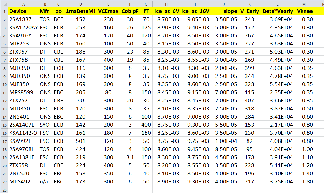
Task: Select cell containing MJE350
Action: (x=23, y=84)
